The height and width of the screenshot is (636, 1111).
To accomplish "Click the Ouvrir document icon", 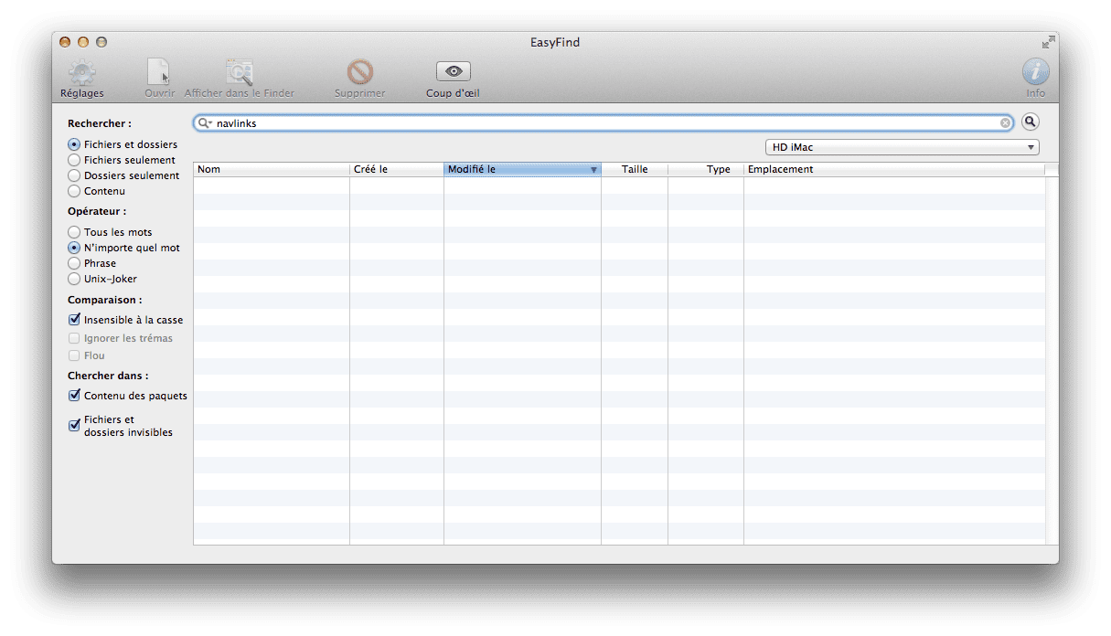I will (159, 72).
